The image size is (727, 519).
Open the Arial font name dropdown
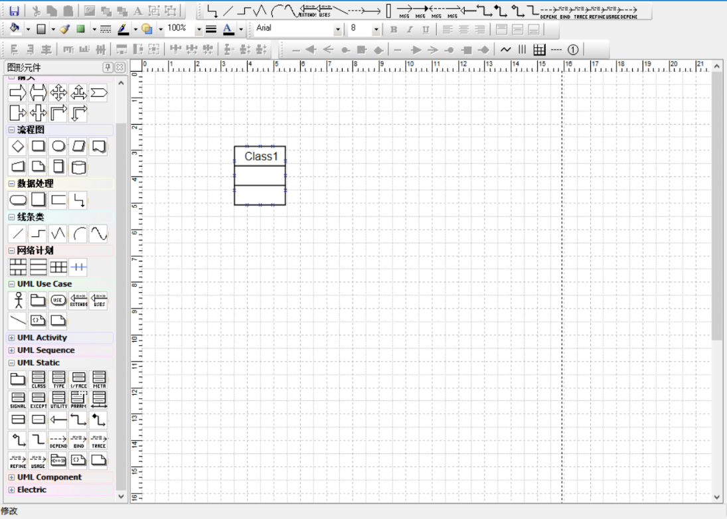(338, 29)
